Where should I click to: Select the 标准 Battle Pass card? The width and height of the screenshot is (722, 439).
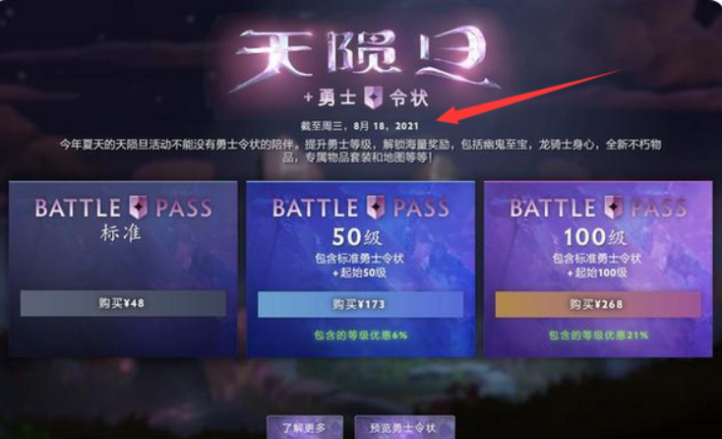pyautogui.click(x=123, y=269)
